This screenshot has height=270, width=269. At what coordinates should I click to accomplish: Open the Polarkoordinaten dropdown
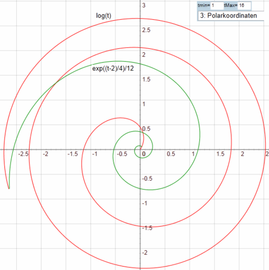[x=231, y=16]
